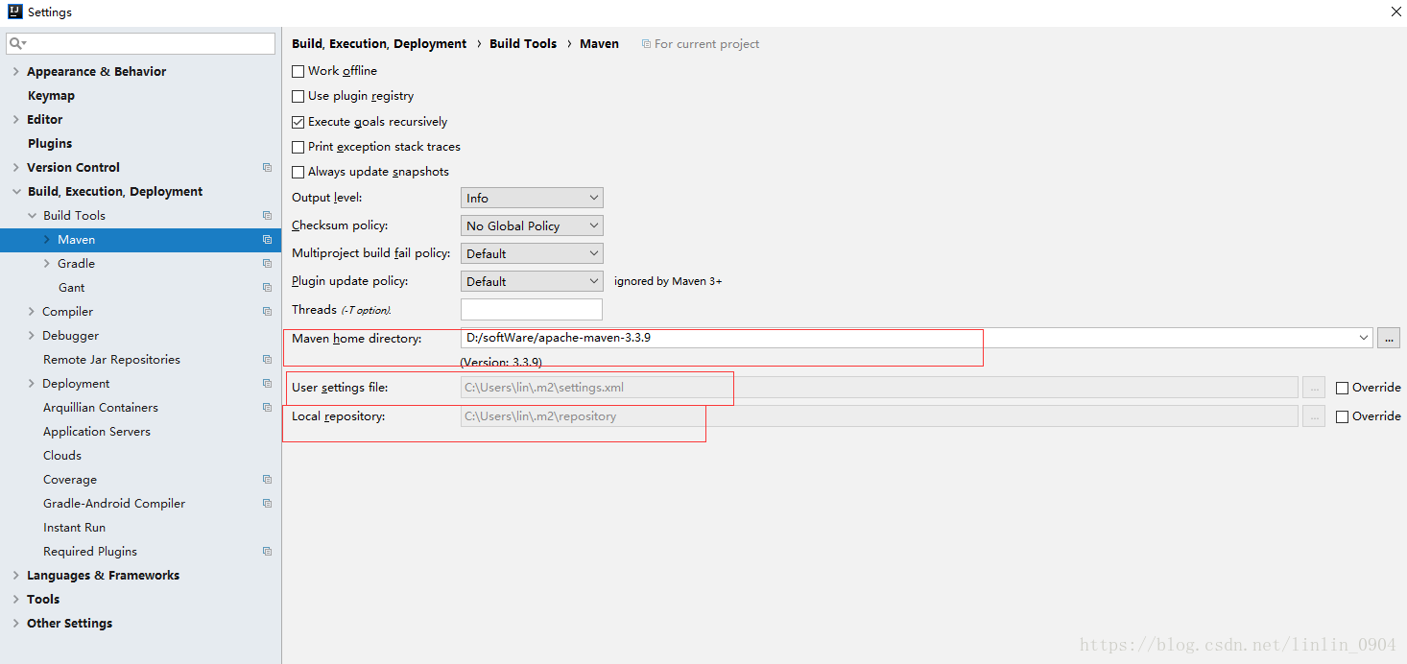Click the project icon beside Required Plugins
This screenshot has height=664, width=1407.
(x=267, y=551)
